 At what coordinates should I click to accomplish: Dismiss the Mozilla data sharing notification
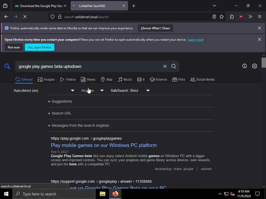pos(260,28)
